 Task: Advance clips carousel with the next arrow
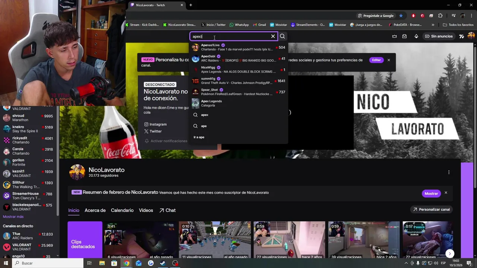click(x=450, y=253)
